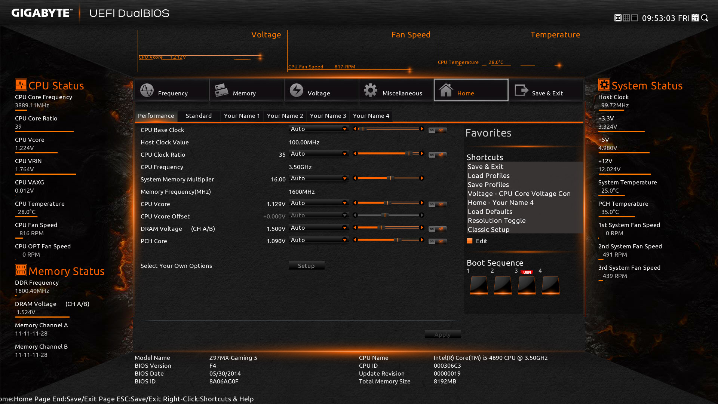Click the CPU Vcore slider track
Viewport: 718px width, 404px height.
coord(388,203)
